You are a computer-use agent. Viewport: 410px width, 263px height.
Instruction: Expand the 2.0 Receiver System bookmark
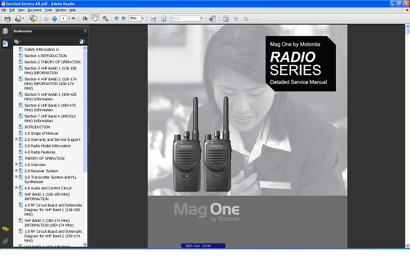point(16,171)
